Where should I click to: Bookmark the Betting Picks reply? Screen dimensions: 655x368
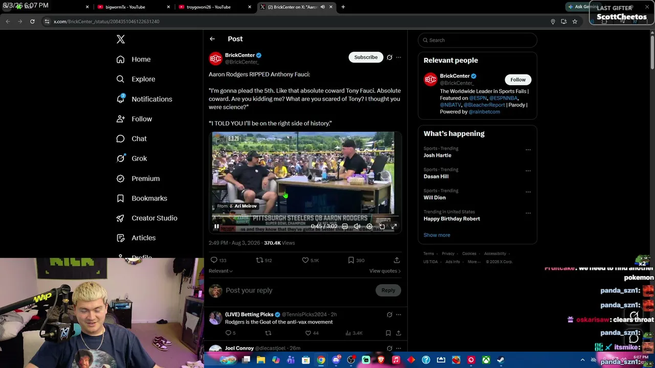tap(388, 333)
